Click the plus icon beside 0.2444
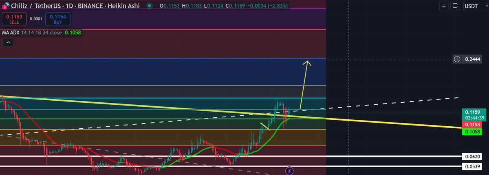The width and height of the screenshot is (489, 175). [x=457, y=59]
